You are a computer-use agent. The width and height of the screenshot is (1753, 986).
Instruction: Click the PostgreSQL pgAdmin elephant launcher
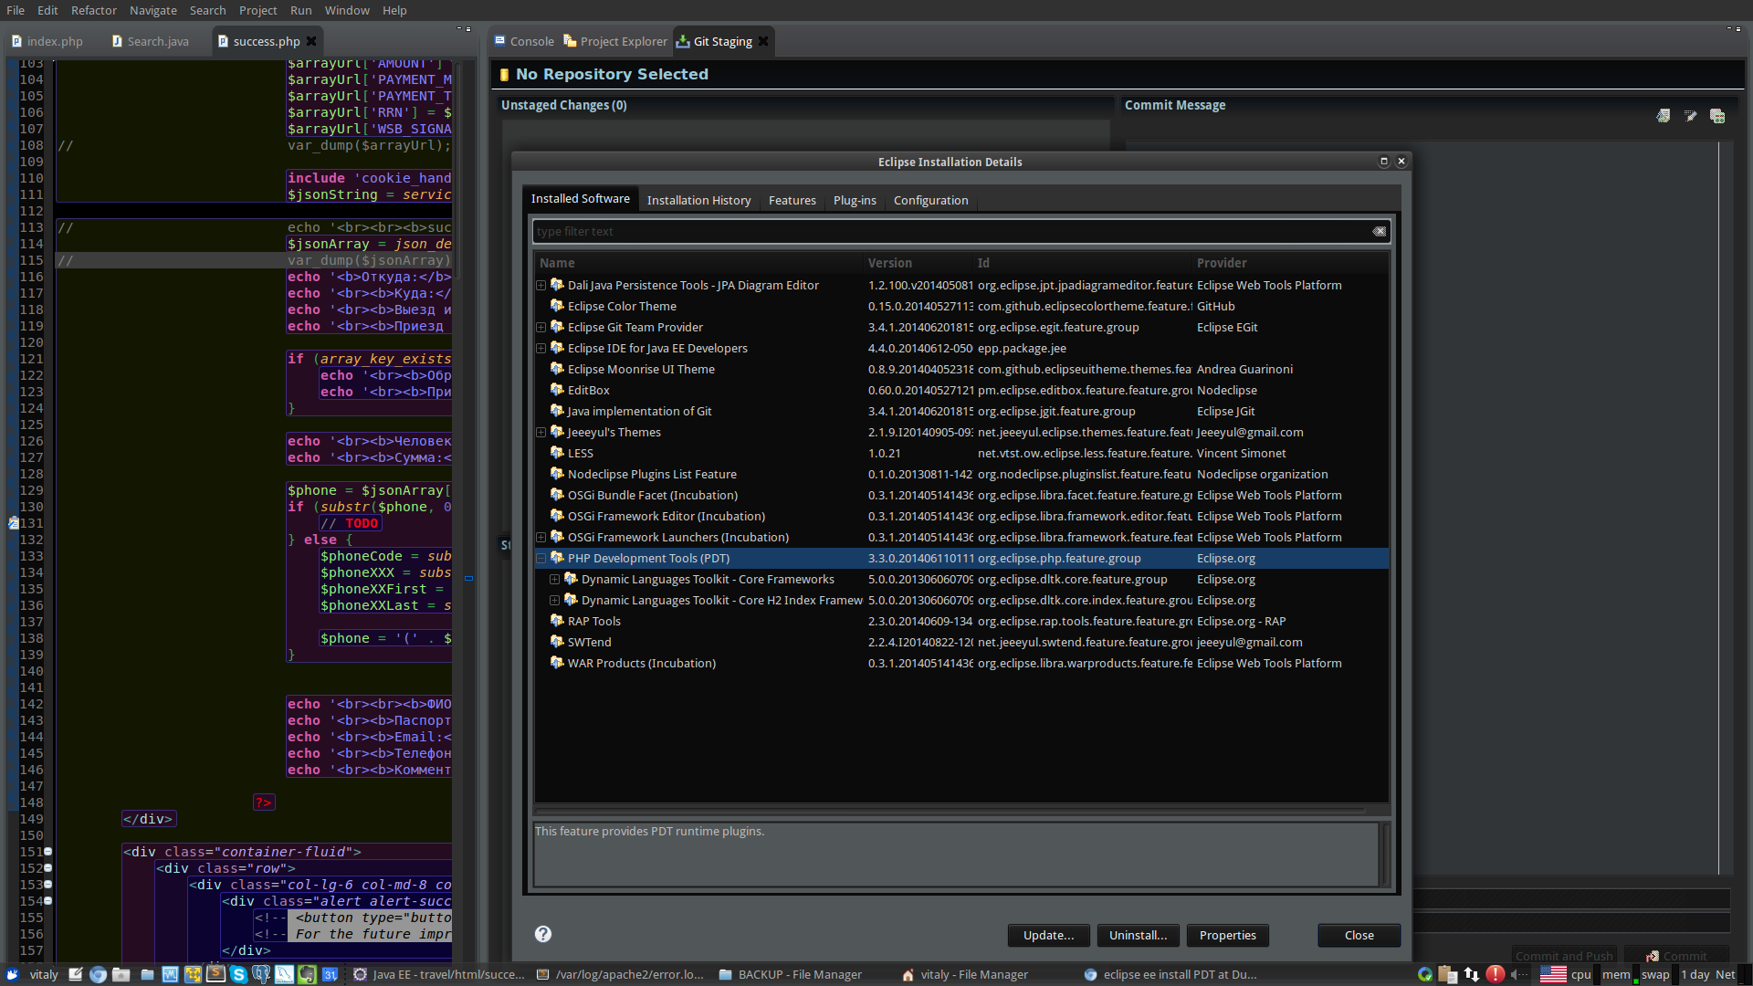click(261, 974)
